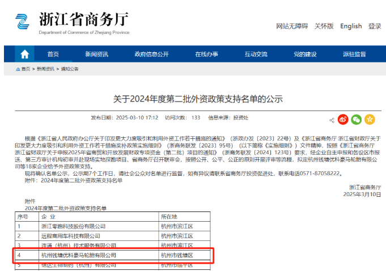Switch site language to English
Screen dimensions: 386x271
(x=351, y=26)
